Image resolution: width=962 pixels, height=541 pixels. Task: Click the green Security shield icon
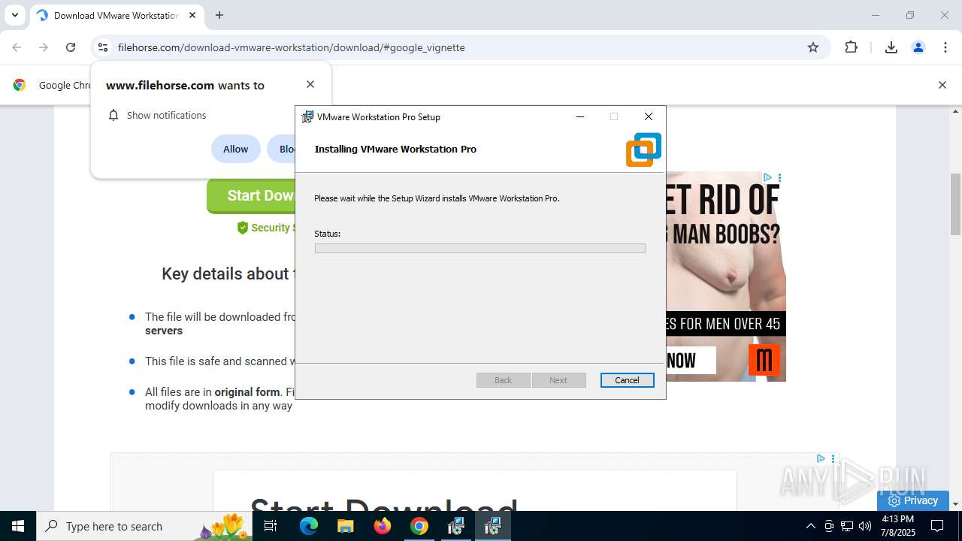click(242, 228)
